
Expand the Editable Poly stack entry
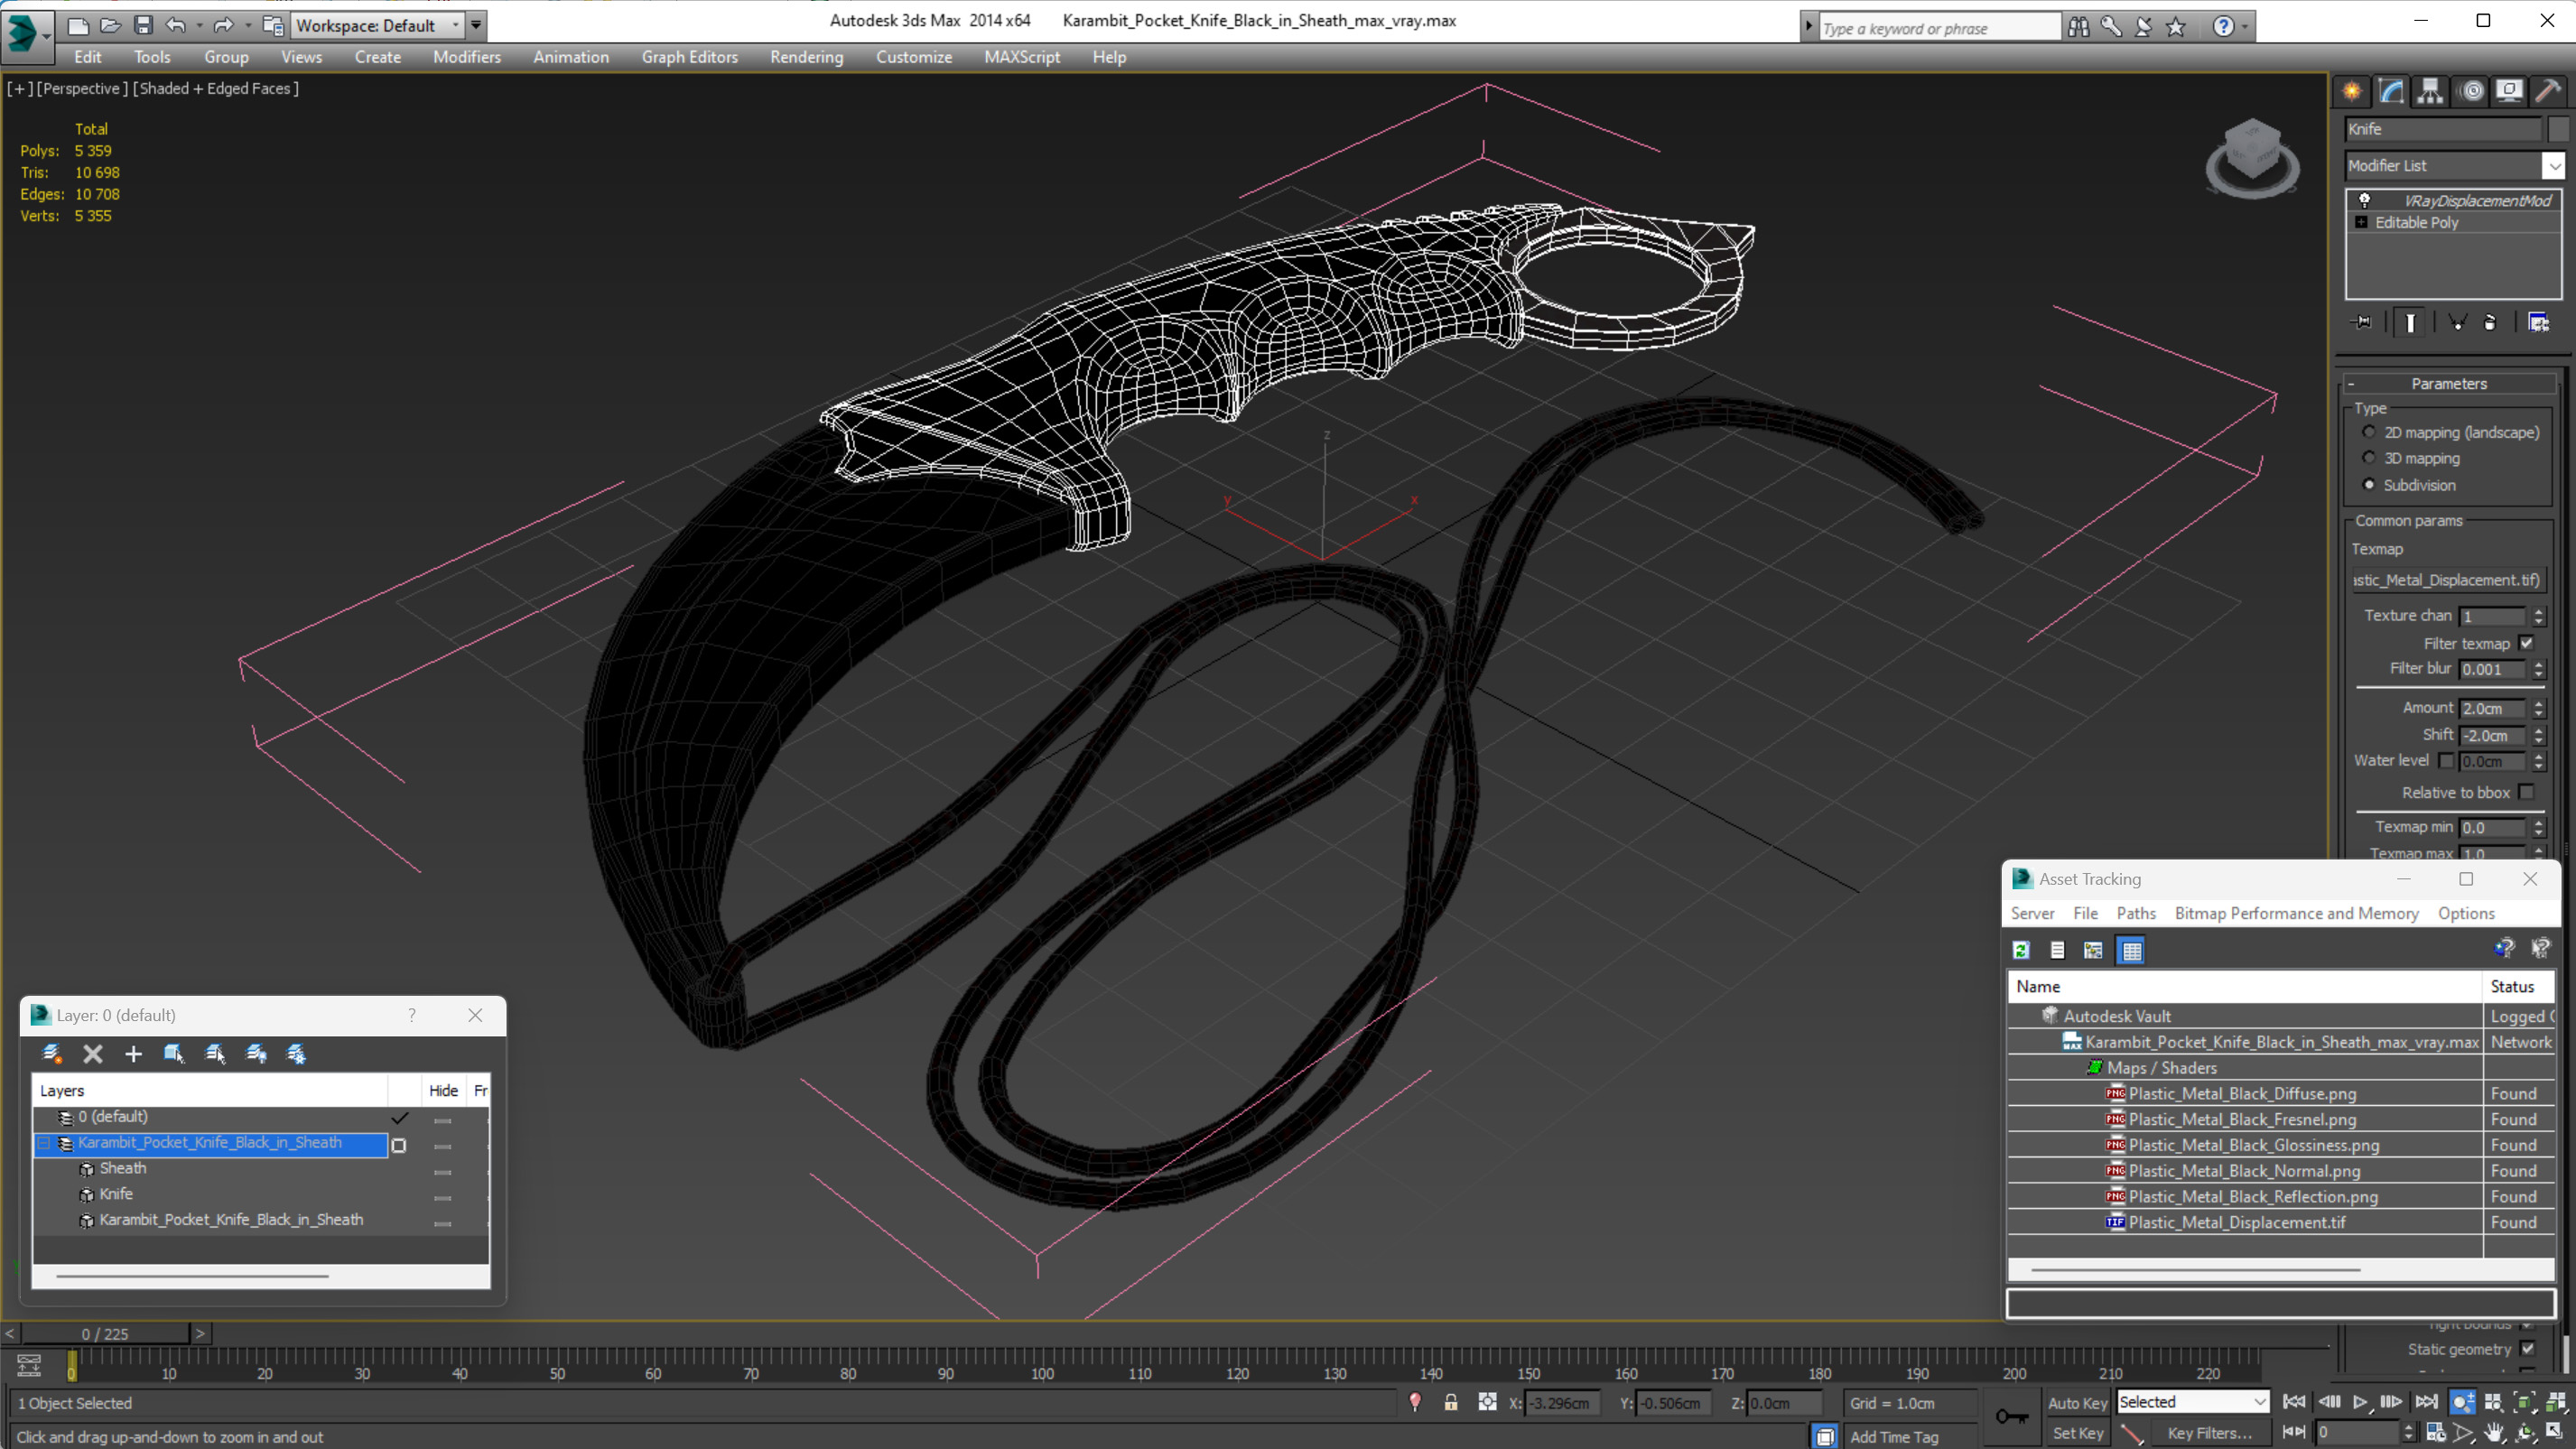(2361, 222)
